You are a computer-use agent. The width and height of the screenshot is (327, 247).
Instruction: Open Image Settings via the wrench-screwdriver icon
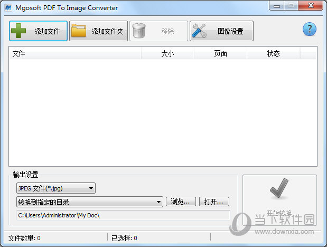click(199, 31)
